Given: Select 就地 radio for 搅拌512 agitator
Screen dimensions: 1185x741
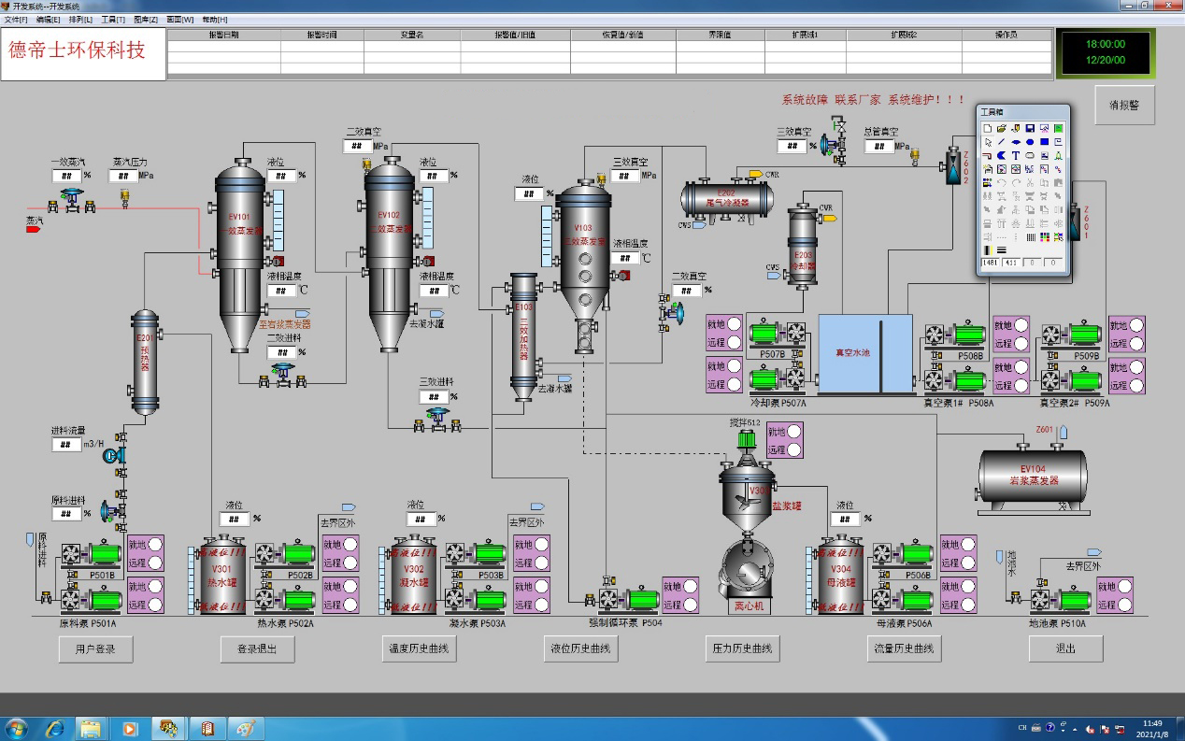Looking at the screenshot, I should (794, 431).
